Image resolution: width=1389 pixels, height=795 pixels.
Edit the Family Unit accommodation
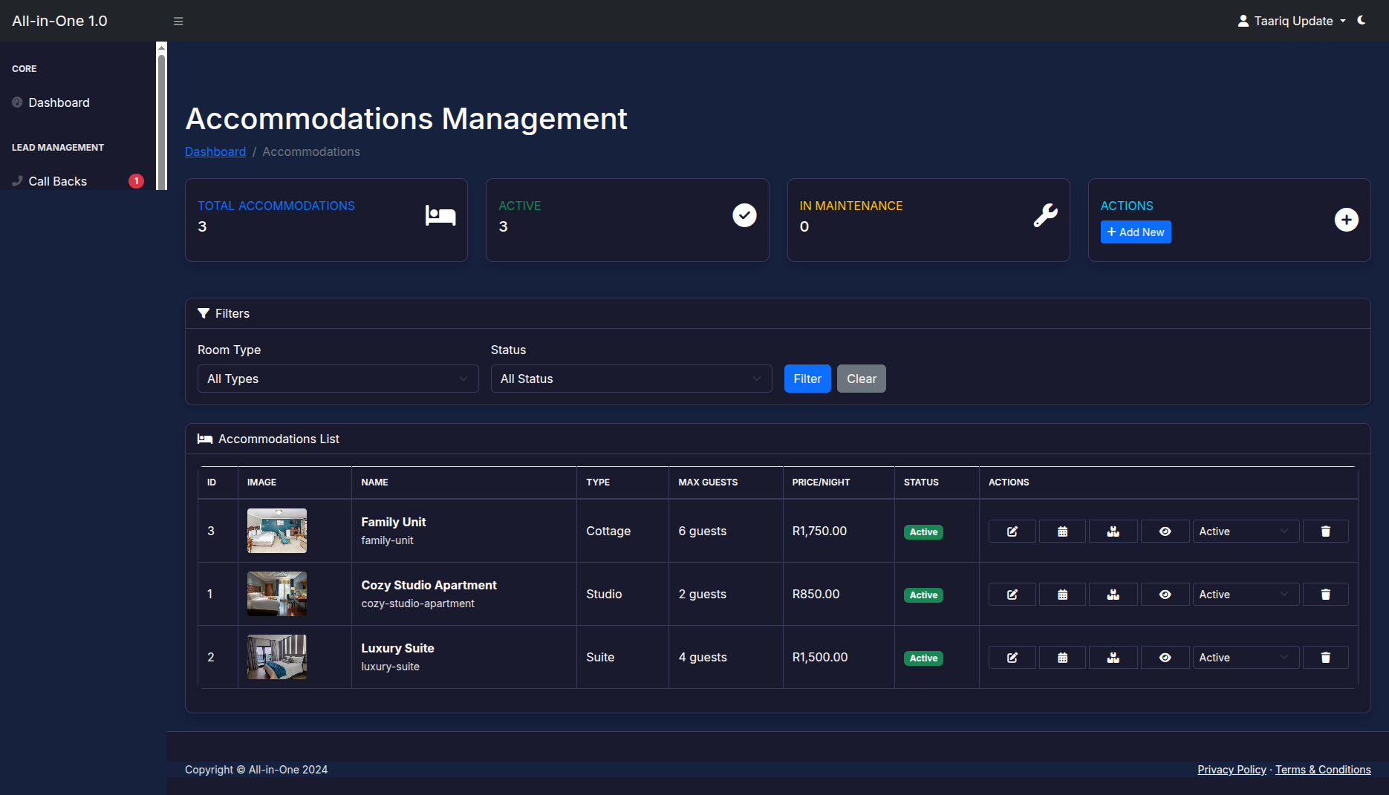coord(1012,531)
